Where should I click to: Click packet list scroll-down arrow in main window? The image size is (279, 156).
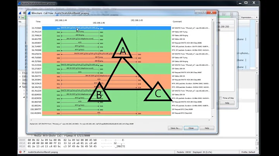point(257,68)
